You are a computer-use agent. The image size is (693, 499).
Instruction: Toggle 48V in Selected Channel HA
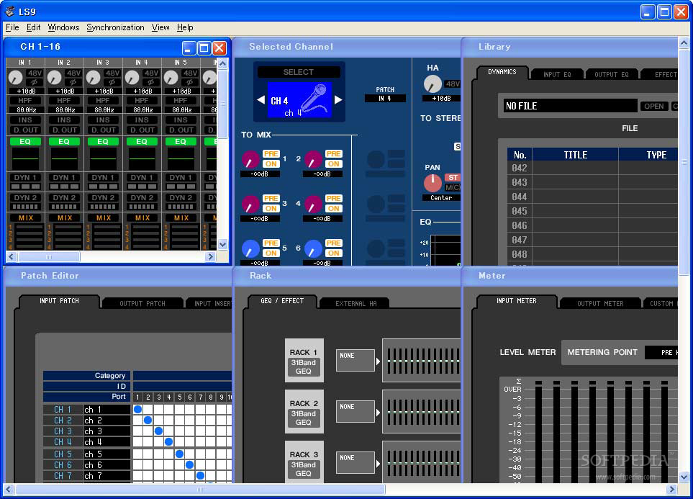point(452,84)
